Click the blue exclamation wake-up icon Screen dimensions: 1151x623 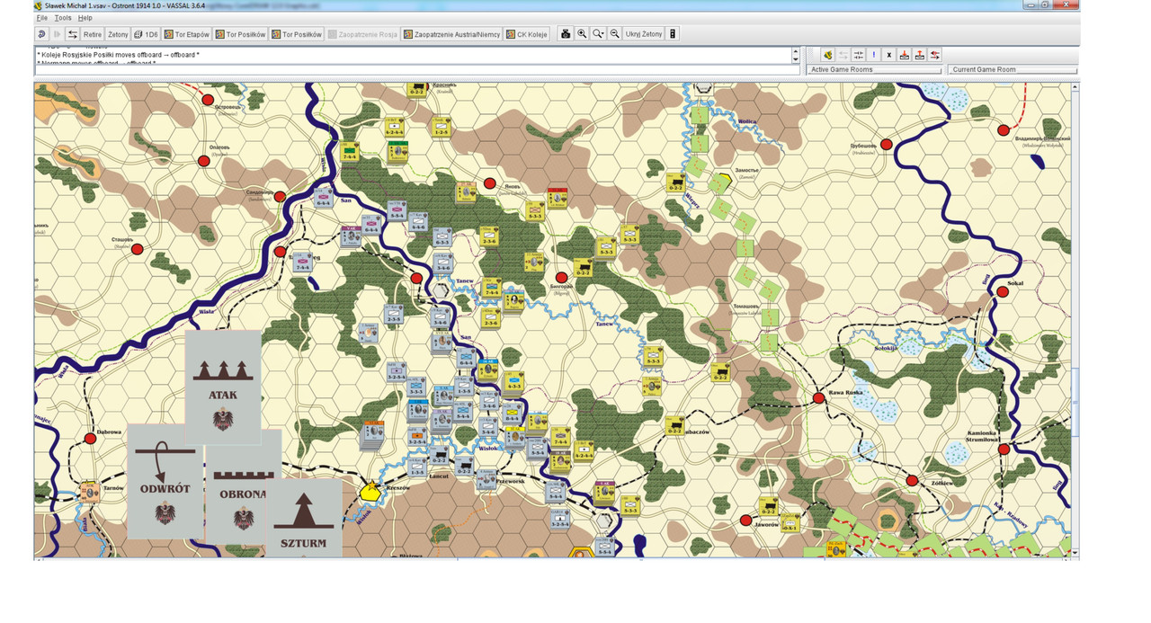pyautogui.click(x=873, y=55)
